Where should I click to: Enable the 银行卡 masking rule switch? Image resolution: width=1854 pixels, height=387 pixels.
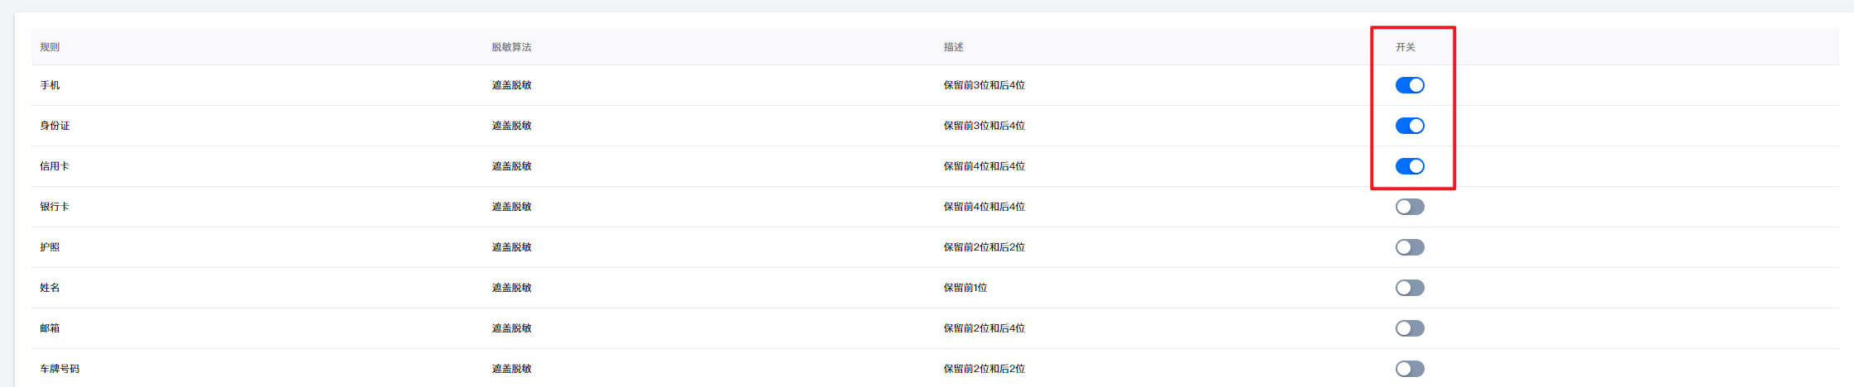(1410, 207)
